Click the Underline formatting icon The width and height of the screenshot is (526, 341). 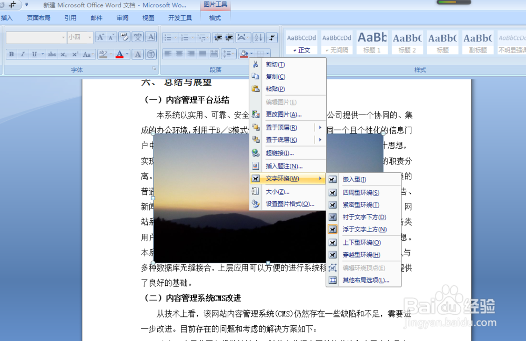pos(34,54)
